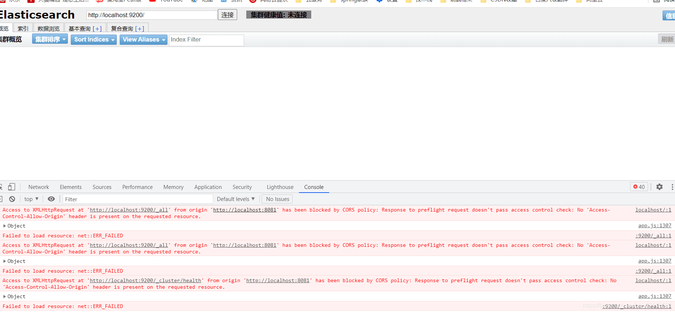
Task: Click the 刷新 refresh button
Action: tap(667, 39)
